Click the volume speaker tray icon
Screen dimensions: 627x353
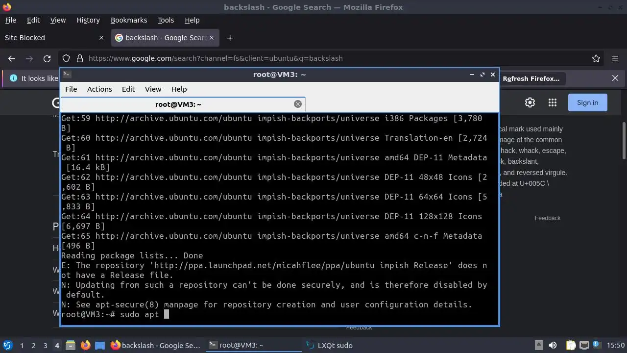(553, 345)
